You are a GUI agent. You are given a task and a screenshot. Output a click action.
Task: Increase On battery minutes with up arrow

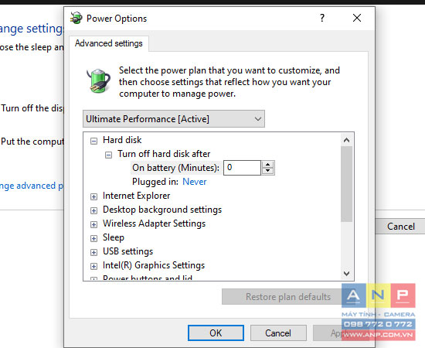click(268, 165)
